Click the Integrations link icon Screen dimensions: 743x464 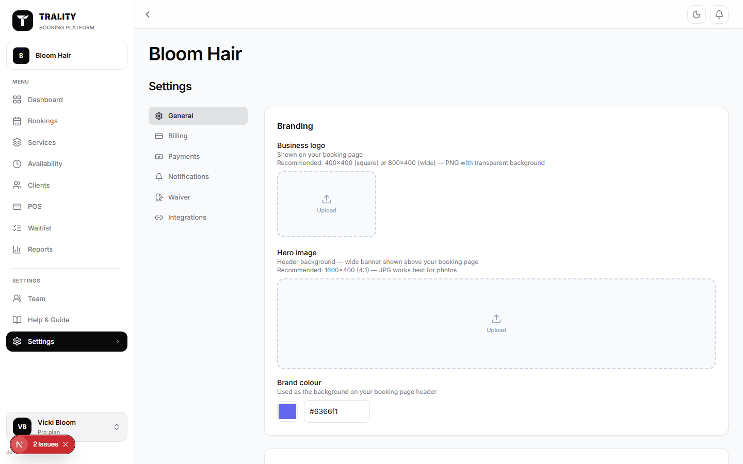159,218
